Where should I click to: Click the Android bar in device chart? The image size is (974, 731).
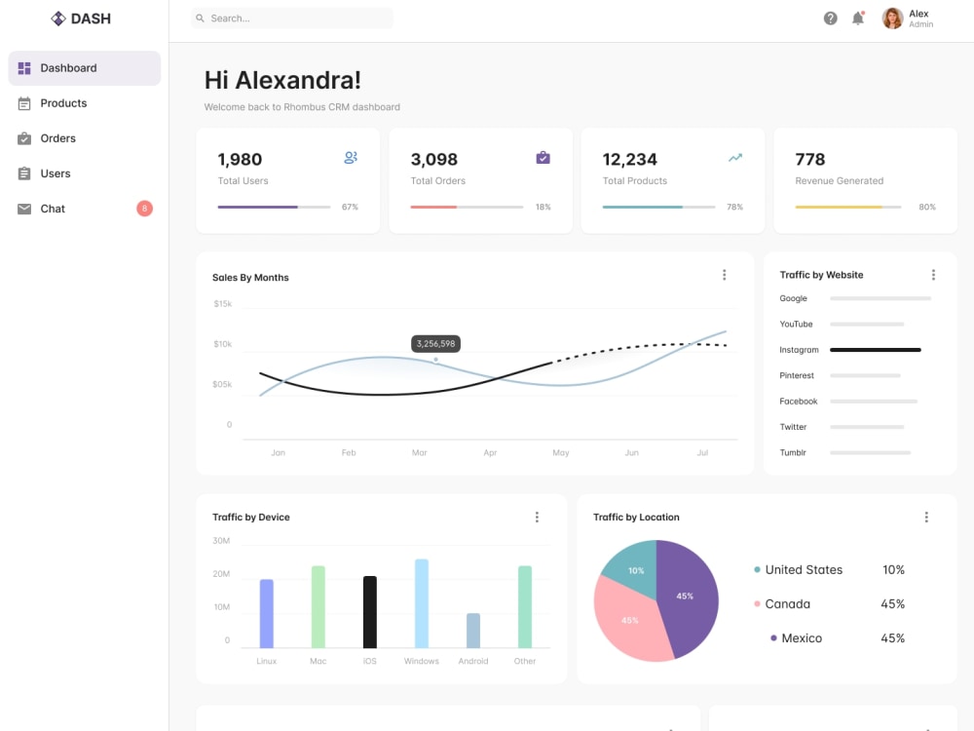click(473, 631)
